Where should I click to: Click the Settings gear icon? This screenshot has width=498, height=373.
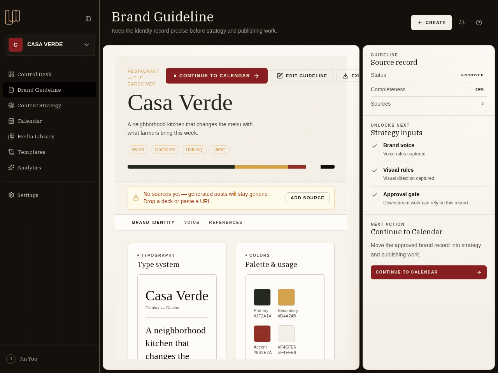(11, 195)
